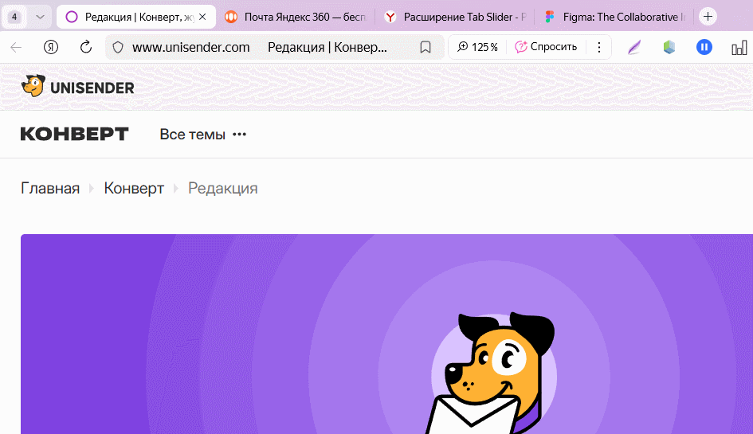Open a new tab with plus button
This screenshot has width=753, height=434.
(x=708, y=17)
